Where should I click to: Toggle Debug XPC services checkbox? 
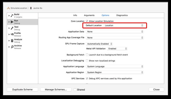click(87, 78)
